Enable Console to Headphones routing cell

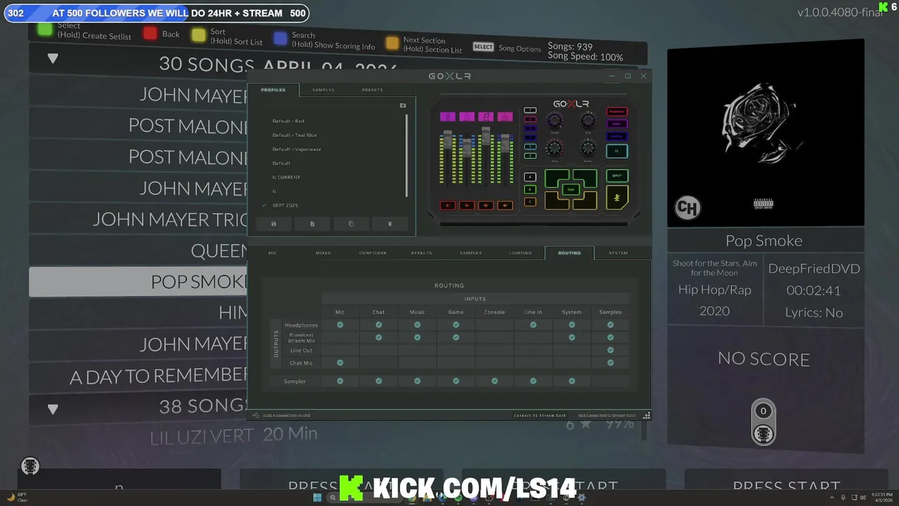click(x=494, y=325)
